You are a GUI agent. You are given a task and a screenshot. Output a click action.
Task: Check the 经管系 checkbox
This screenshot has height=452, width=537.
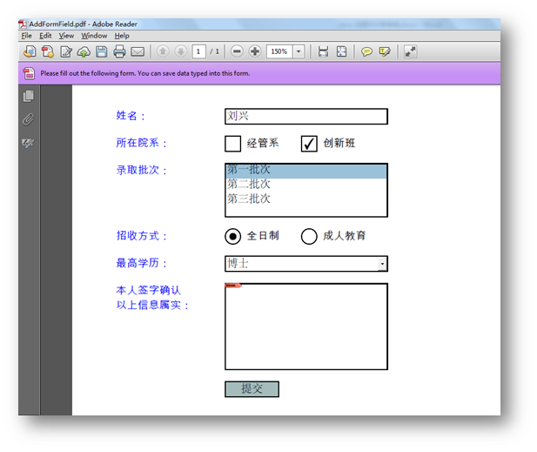pyautogui.click(x=233, y=144)
